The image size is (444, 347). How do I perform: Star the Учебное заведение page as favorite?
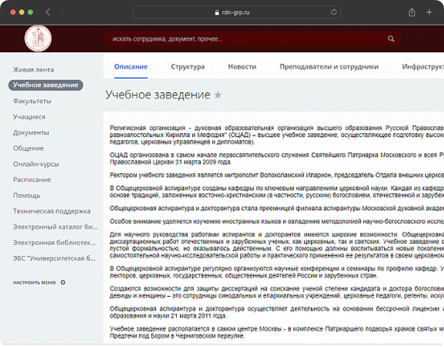pyautogui.click(x=218, y=95)
